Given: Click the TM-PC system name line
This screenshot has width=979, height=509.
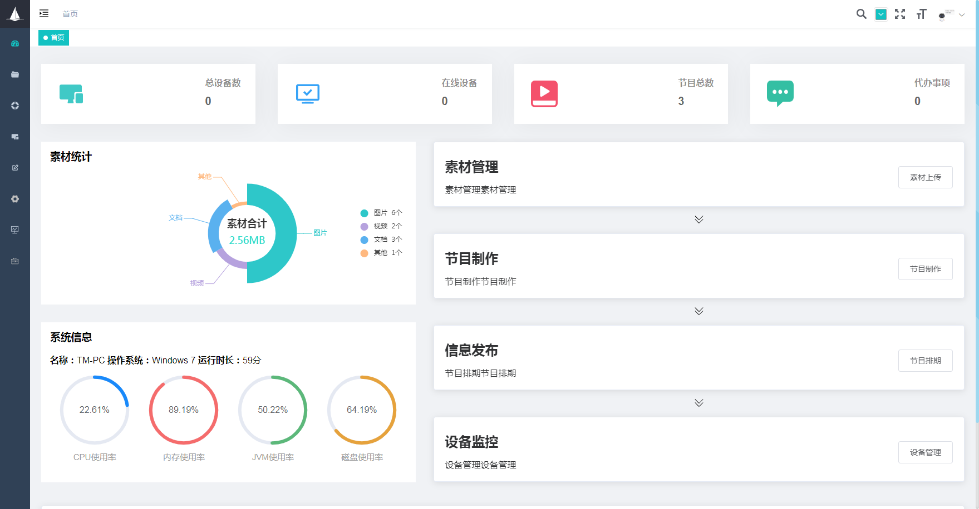Looking at the screenshot, I should [156, 360].
